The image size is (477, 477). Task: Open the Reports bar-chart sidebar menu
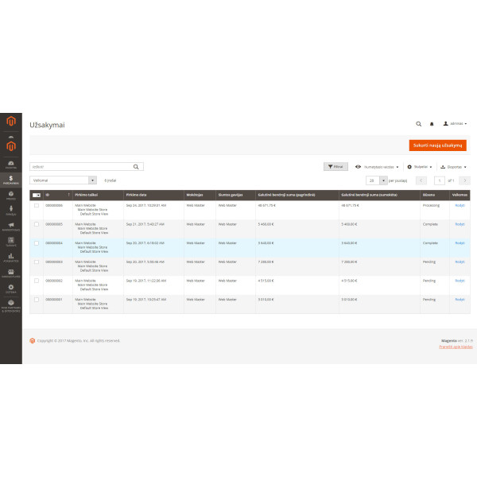[x=11, y=258]
